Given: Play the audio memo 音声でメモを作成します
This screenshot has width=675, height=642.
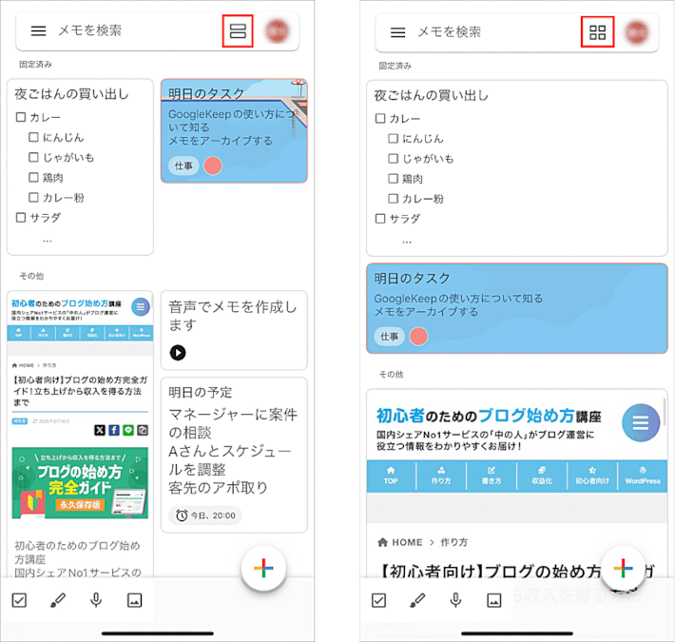Looking at the screenshot, I should [x=178, y=353].
